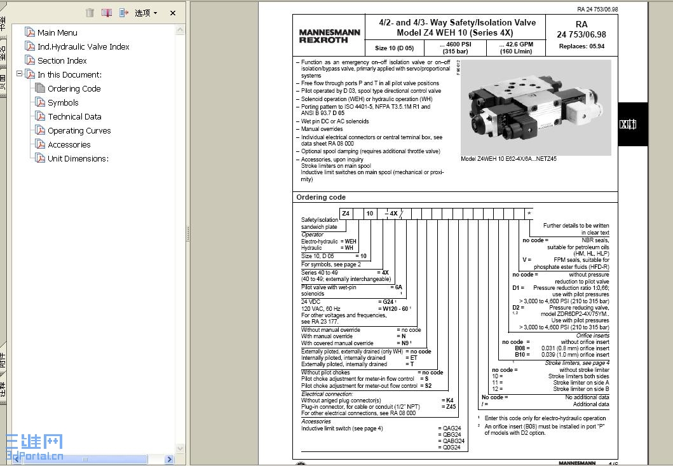Click 'Model Z4 WEH 10 (Series 4X)' title

pyautogui.click(x=456, y=32)
